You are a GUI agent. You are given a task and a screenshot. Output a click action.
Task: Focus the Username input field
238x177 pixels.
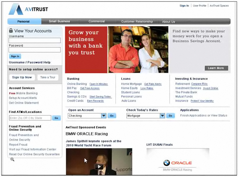35,41
